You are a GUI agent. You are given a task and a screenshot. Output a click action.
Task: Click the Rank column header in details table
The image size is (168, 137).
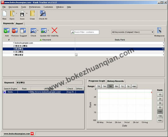pyautogui.click(x=24, y=89)
